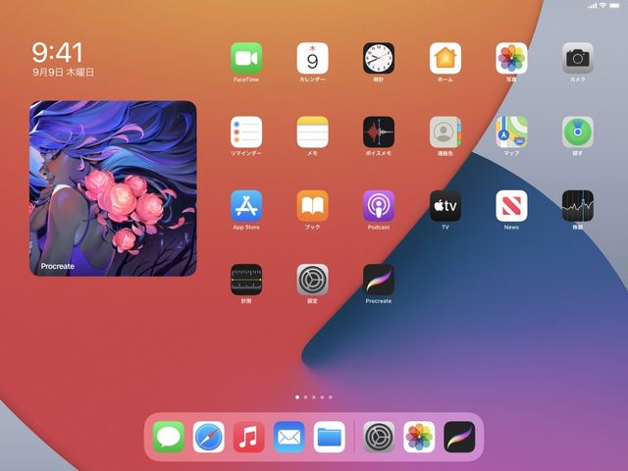Open the FaceTime app

tap(246, 59)
